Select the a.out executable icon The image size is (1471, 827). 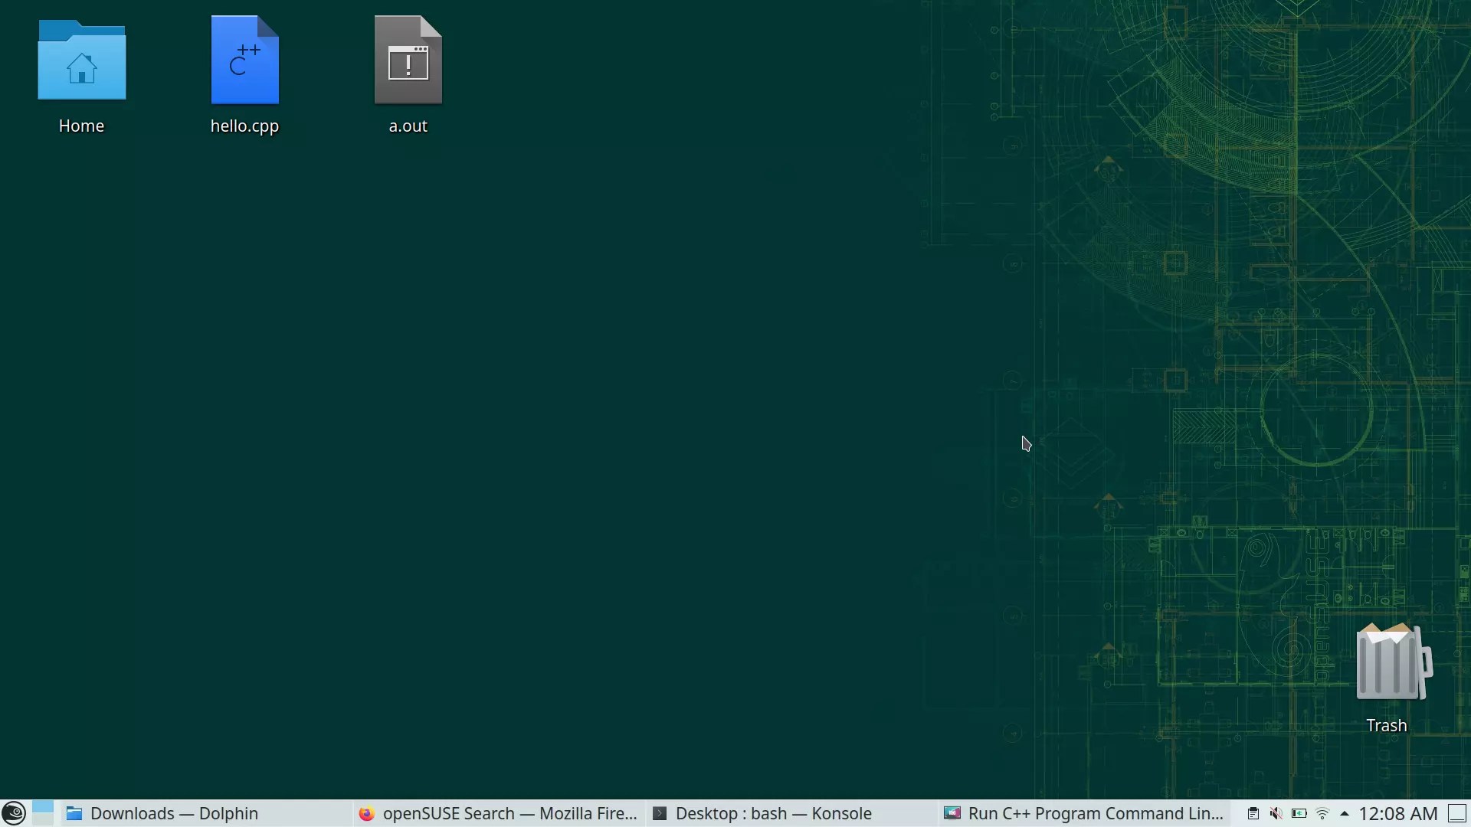(408, 60)
